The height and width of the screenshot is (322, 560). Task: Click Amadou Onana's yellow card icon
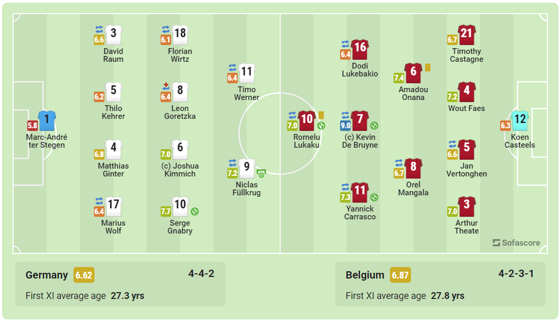click(x=427, y=68)
